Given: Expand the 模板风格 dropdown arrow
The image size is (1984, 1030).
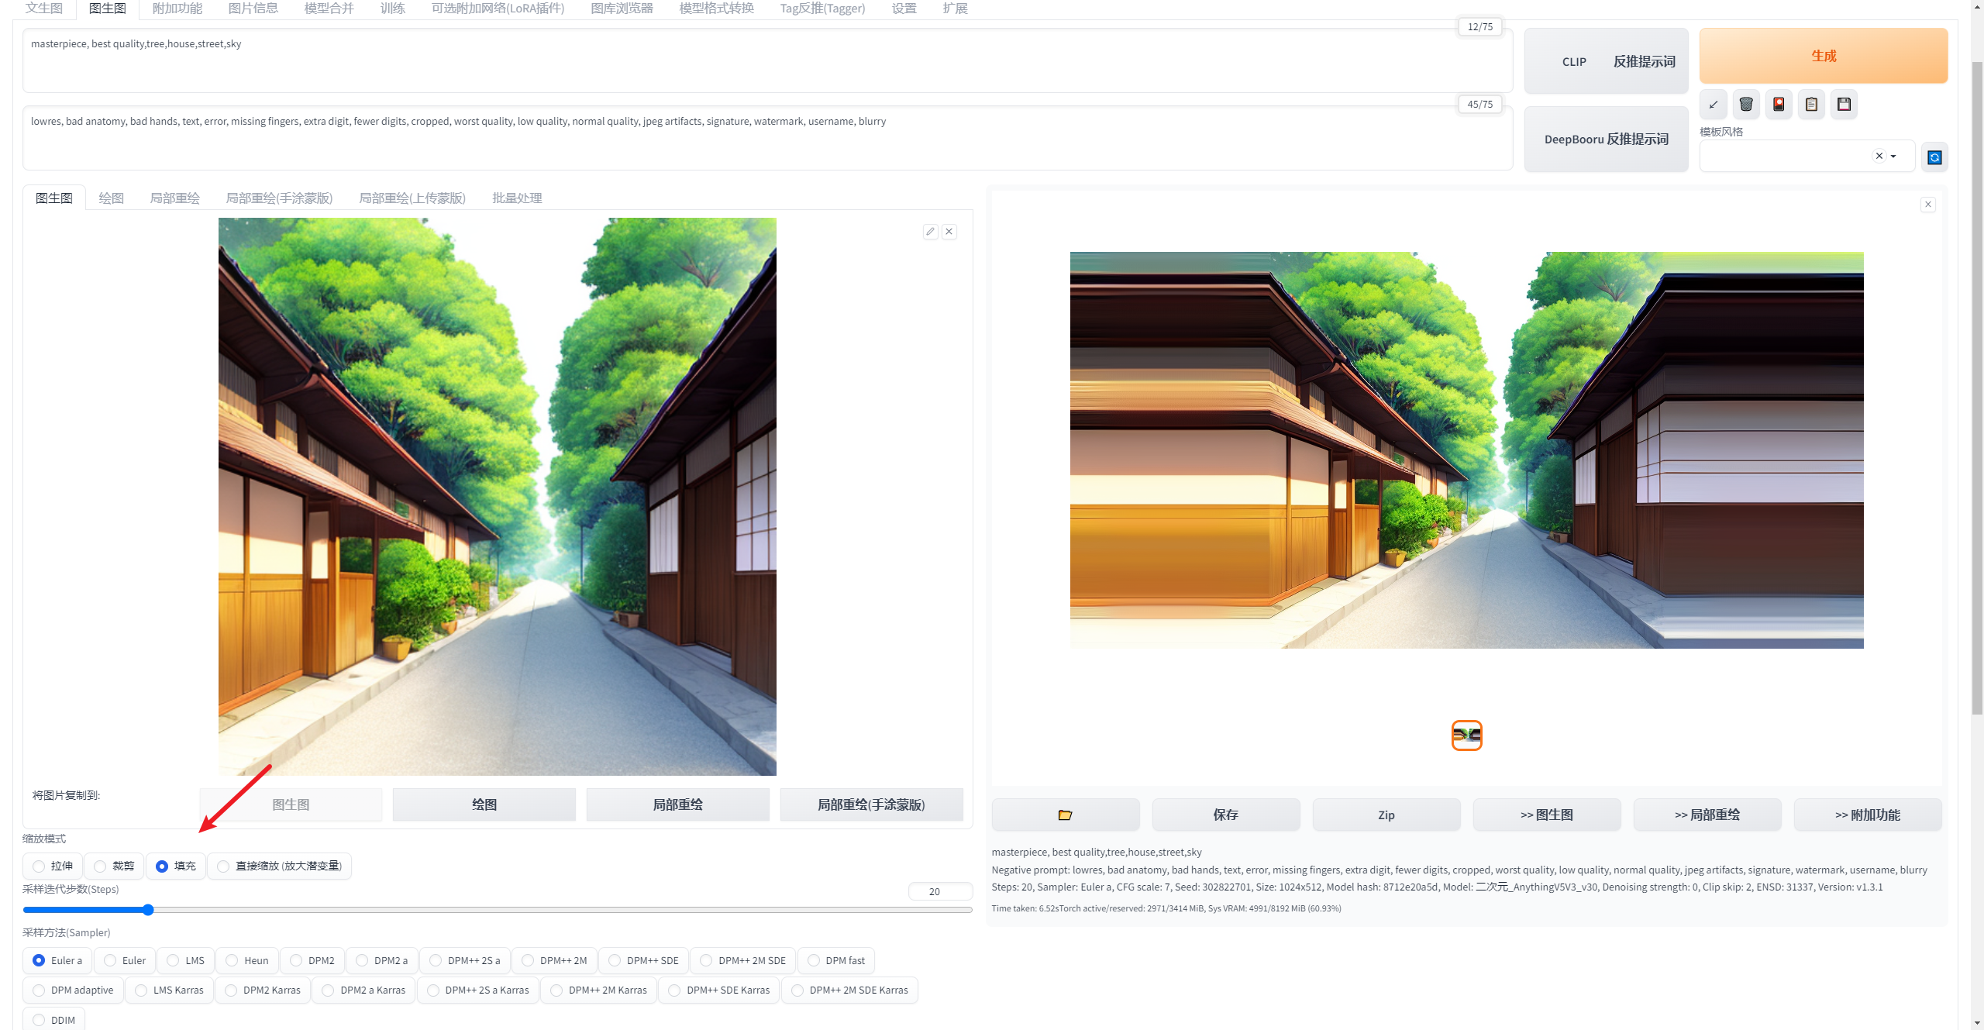Looking at the screenshot, I should point(1893,157).
